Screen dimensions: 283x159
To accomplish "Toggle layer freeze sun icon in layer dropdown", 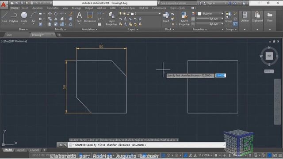I will coord(124,14).
